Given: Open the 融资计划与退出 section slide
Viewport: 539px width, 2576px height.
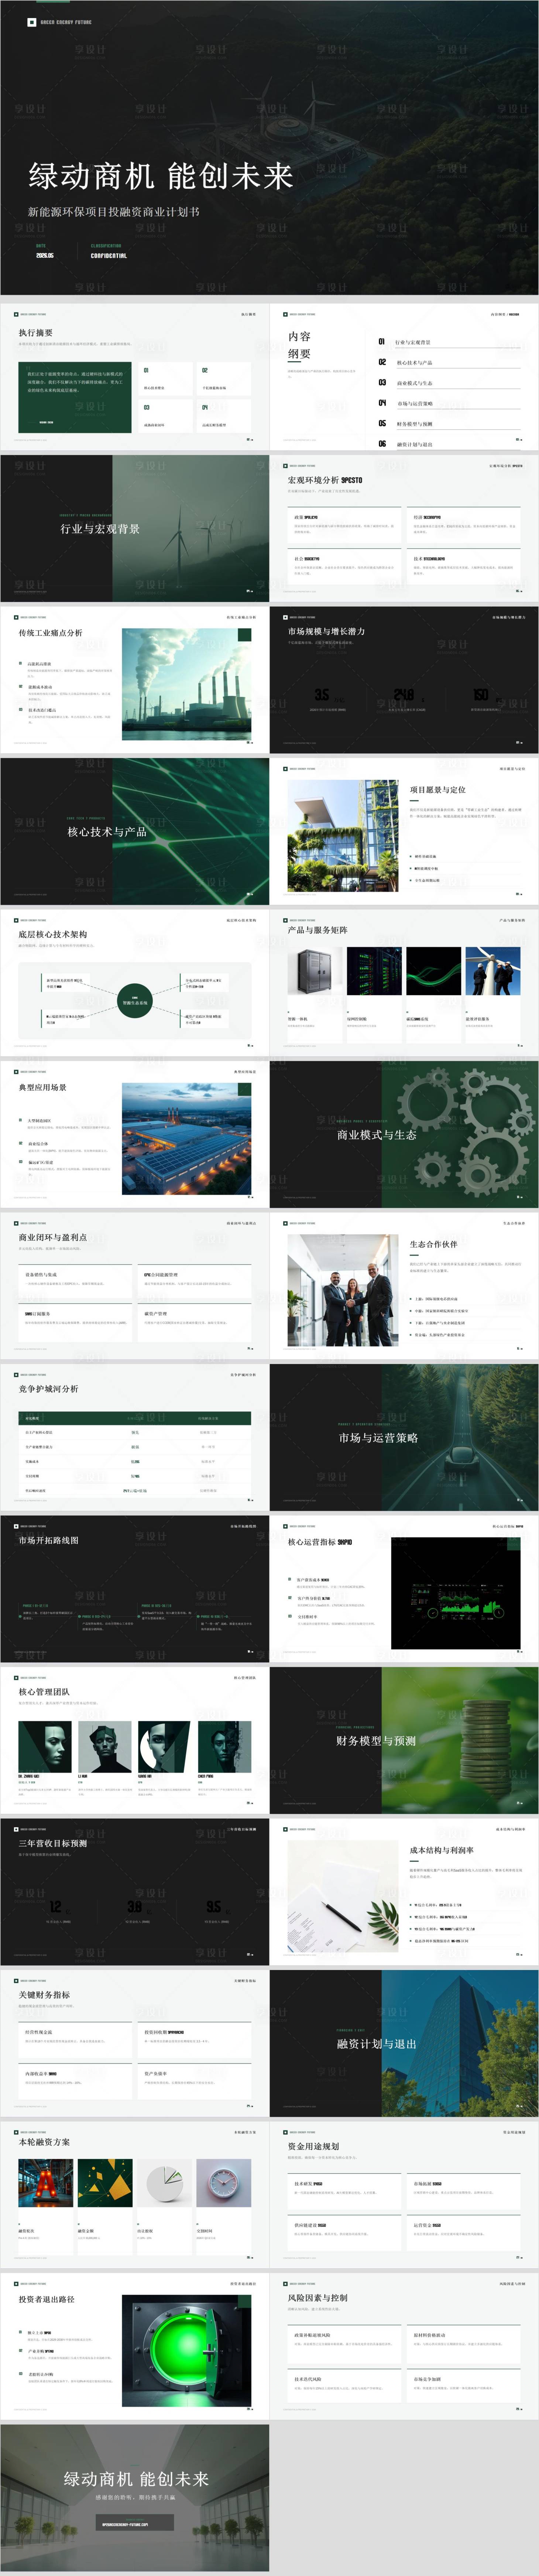Looking at the screenshot, I should pyautogui.click(x=404, y=2043).
